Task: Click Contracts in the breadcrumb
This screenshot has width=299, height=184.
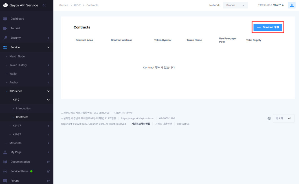Action: click(x=92, y=5)
